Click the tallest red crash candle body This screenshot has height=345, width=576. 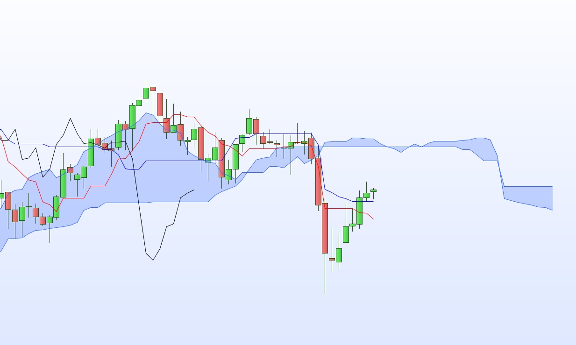pyautogui.click(x=325, y=228)
